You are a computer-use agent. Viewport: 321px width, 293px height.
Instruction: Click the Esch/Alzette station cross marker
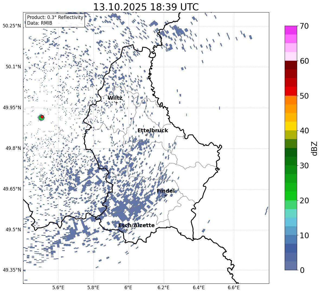click(x=127, y=230)
